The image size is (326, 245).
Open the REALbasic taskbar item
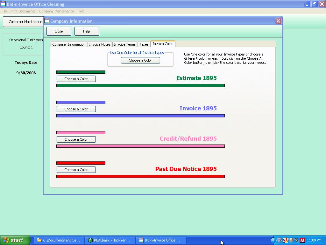110,240
